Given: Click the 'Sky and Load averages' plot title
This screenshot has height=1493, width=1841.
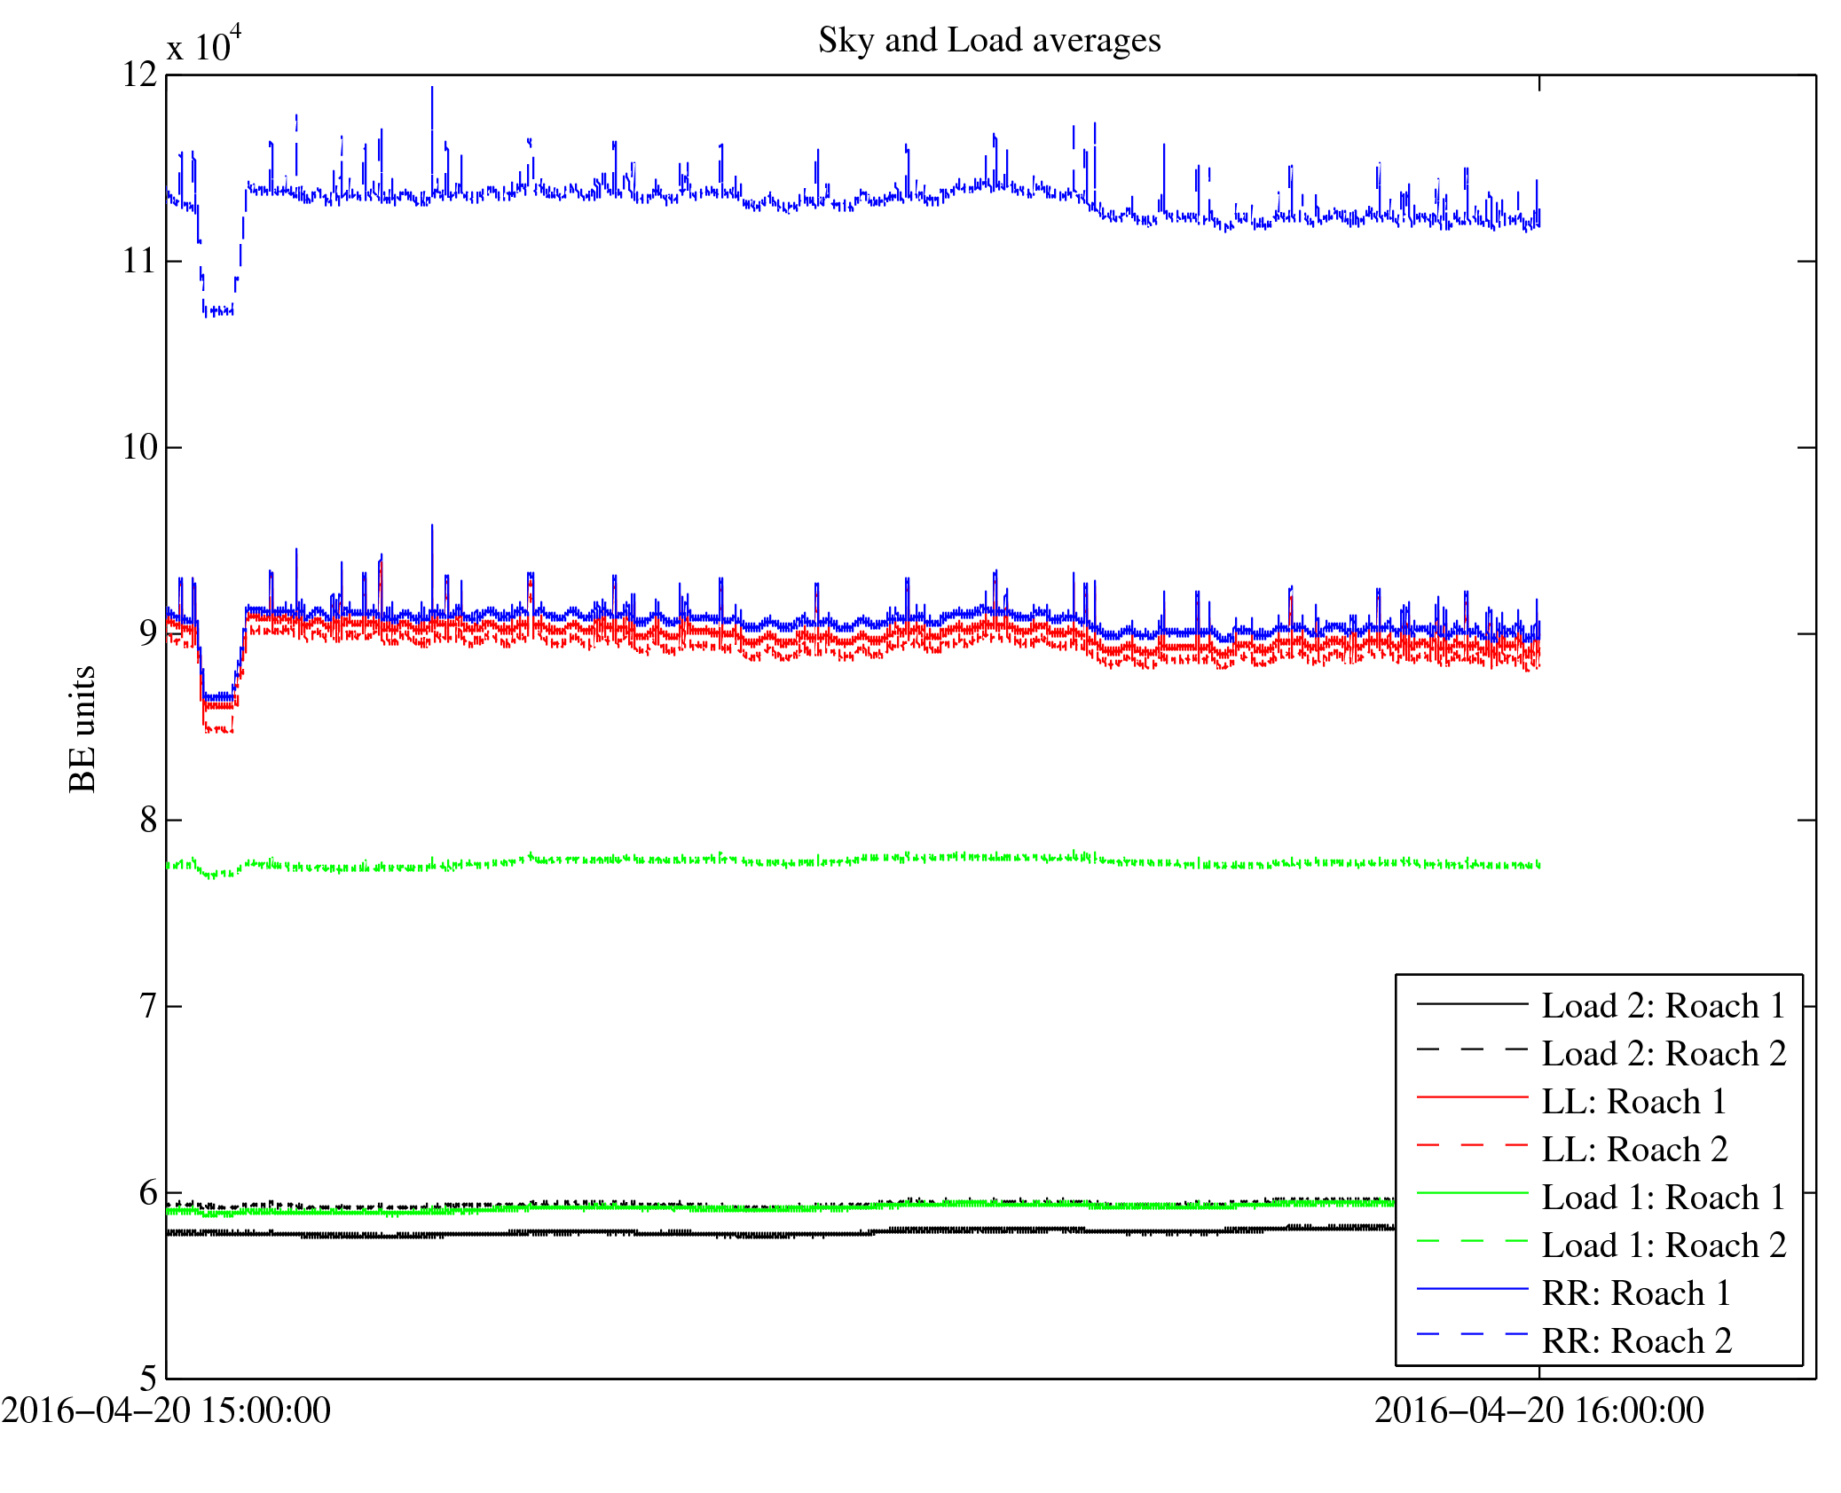Looking at the screenshot, I should [x=988, y=41].
